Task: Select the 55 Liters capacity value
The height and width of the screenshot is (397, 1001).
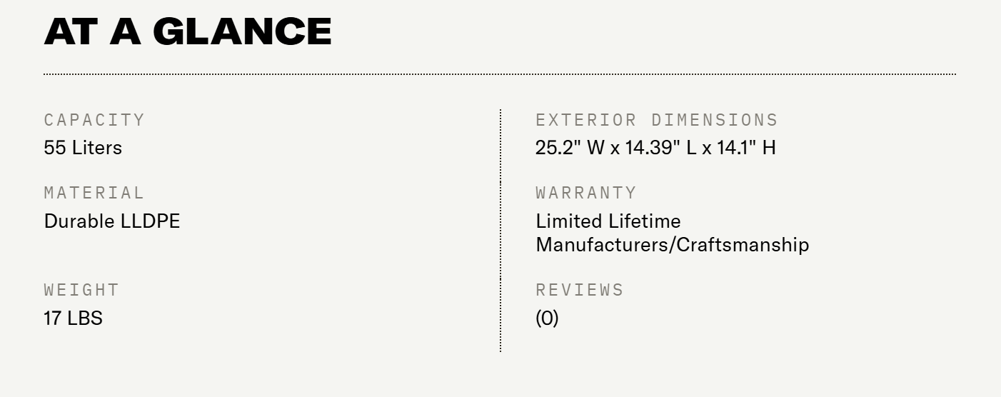Action: (x=83, y=148)
